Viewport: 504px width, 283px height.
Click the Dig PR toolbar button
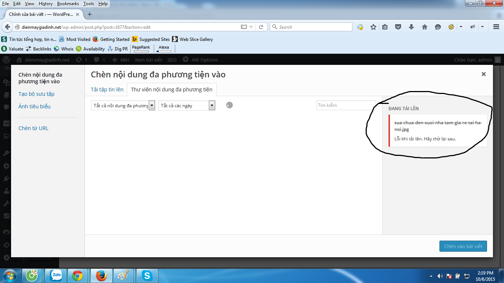tap(117, 49)
